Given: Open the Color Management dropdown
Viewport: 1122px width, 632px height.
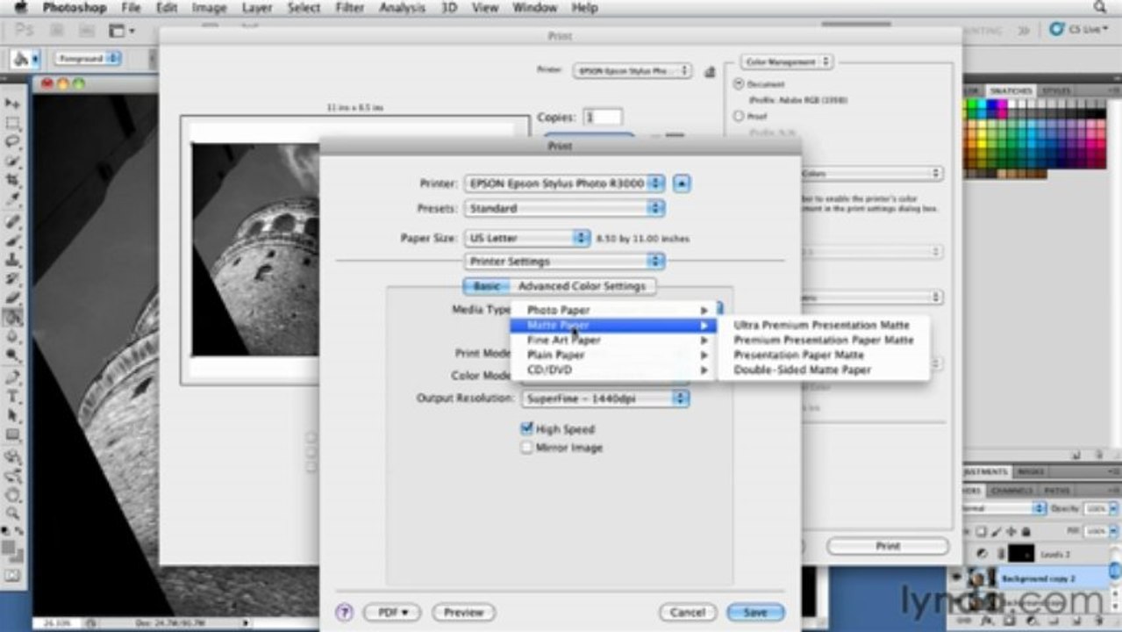Looking at the screenshot, I should pos(787,62).
